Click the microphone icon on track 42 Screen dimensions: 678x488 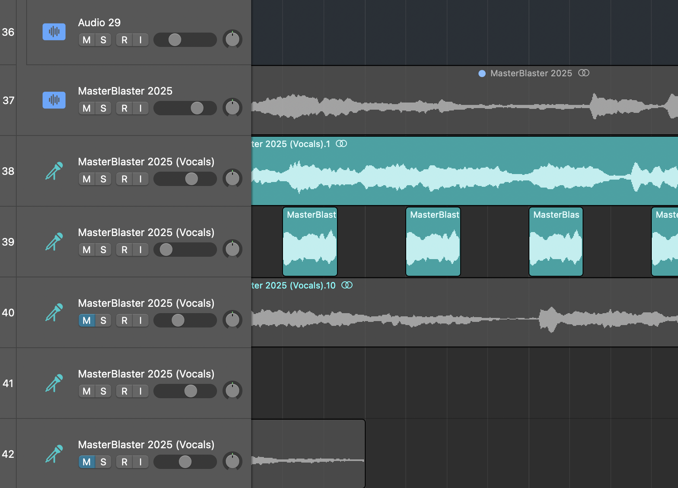54,454
